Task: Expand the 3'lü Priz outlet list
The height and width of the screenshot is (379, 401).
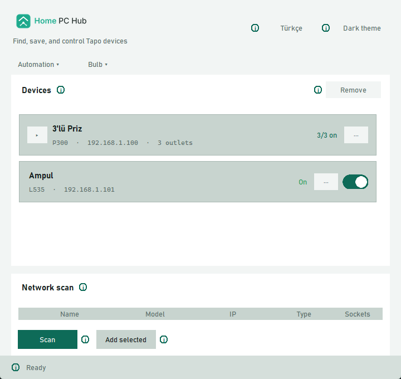Action: [x=37, y=135]
